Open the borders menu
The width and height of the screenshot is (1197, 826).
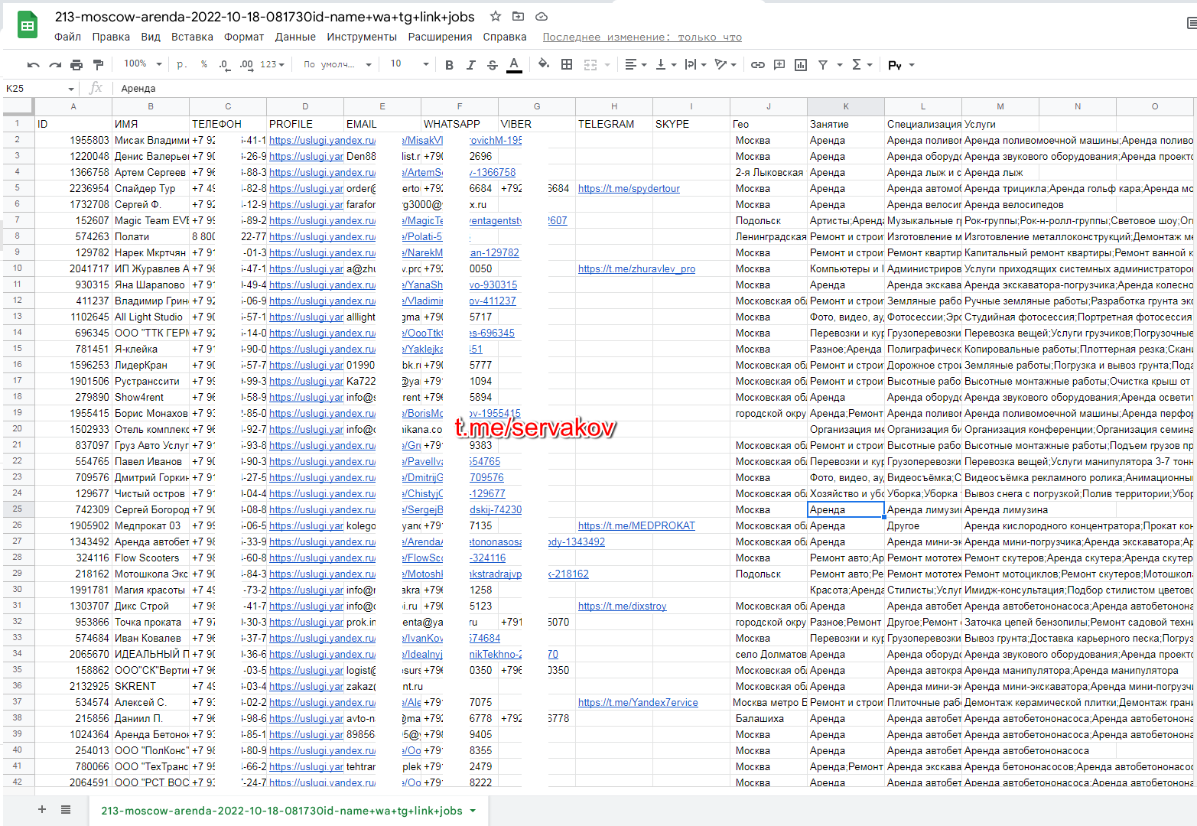click(567, 64)
